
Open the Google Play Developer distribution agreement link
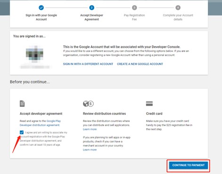click(40, 123)
